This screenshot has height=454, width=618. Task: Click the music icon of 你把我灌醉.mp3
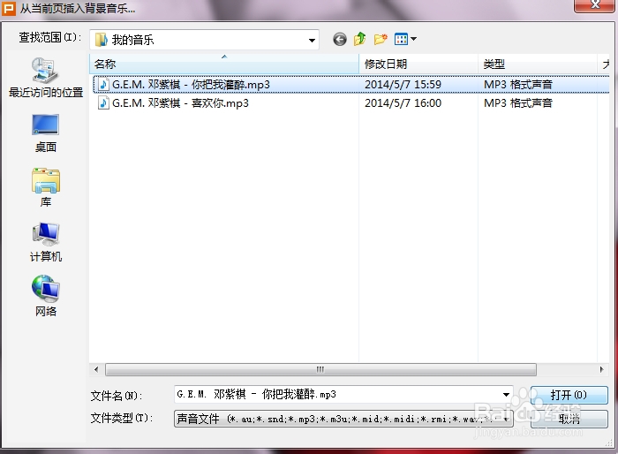[x=103, y=85]
